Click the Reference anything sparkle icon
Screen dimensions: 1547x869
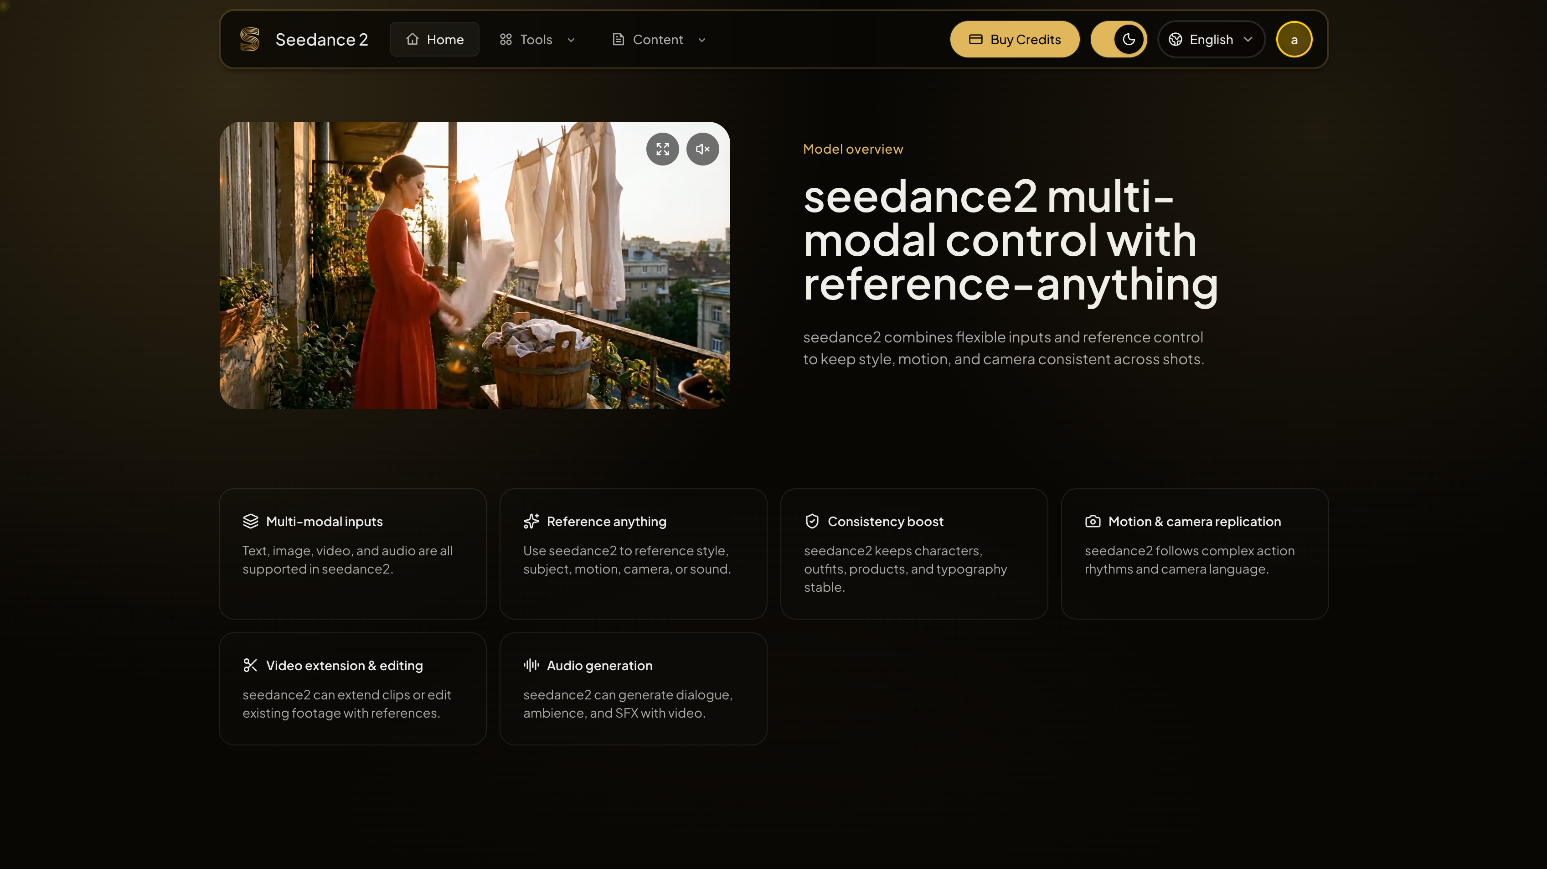pyautogui.click(x=531, y=521)
